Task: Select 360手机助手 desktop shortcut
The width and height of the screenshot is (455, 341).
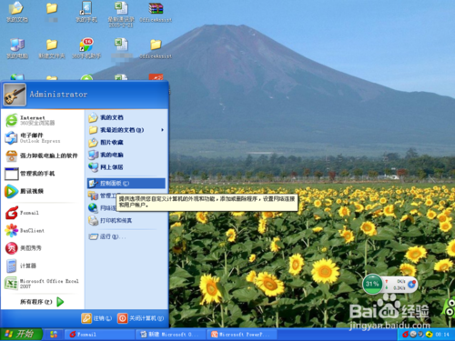Action: (86, 48)
